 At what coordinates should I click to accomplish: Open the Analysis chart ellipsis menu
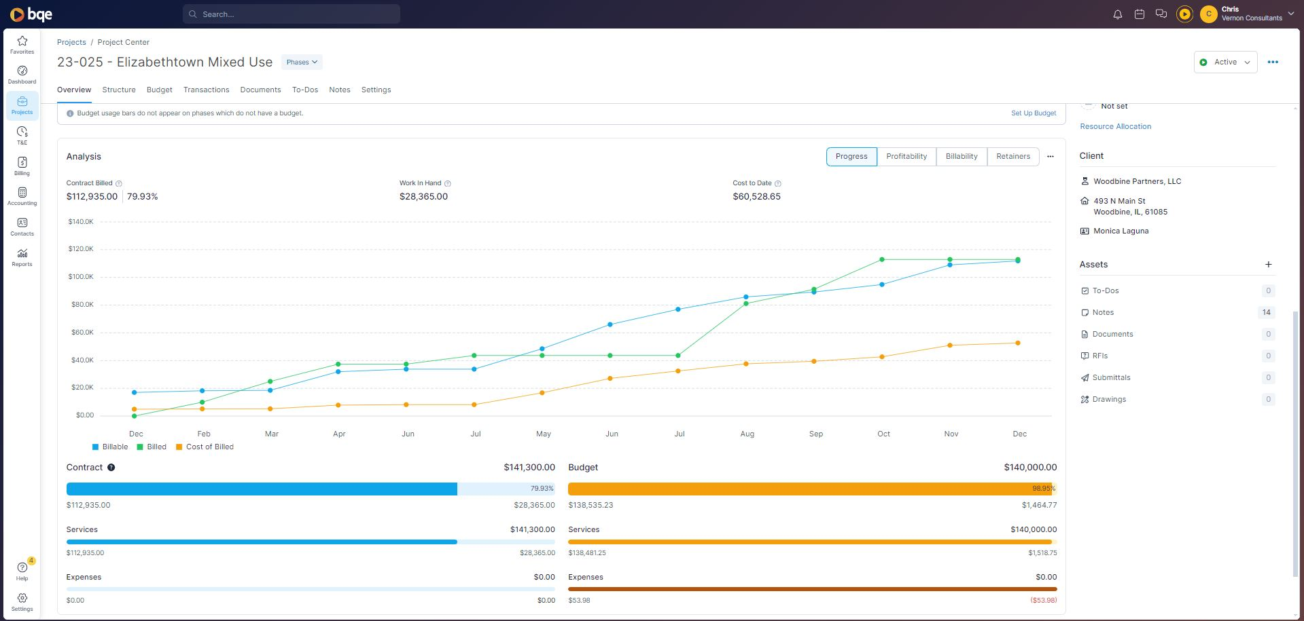(1050, 157)
